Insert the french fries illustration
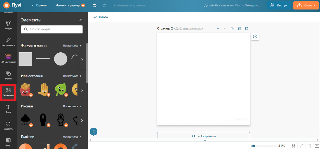The image size is (320, 149). (x=26, y=90)
